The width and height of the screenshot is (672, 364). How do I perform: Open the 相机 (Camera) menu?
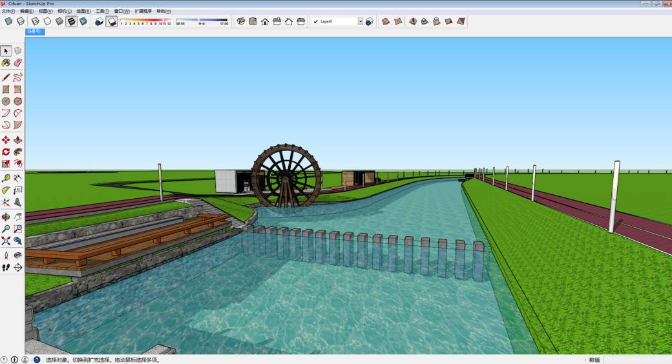(65, 11)
